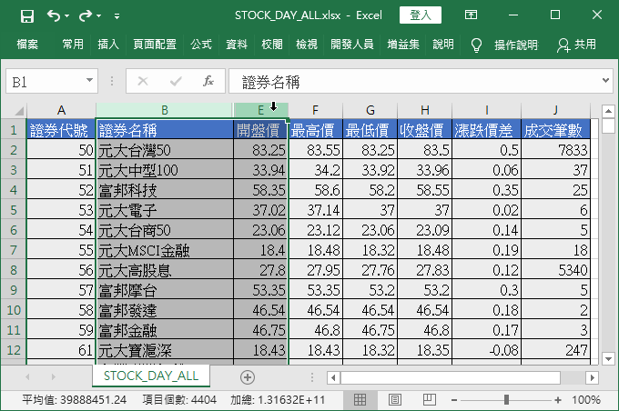Select column F header
The image size is (619, 411).
coord(315,110)
